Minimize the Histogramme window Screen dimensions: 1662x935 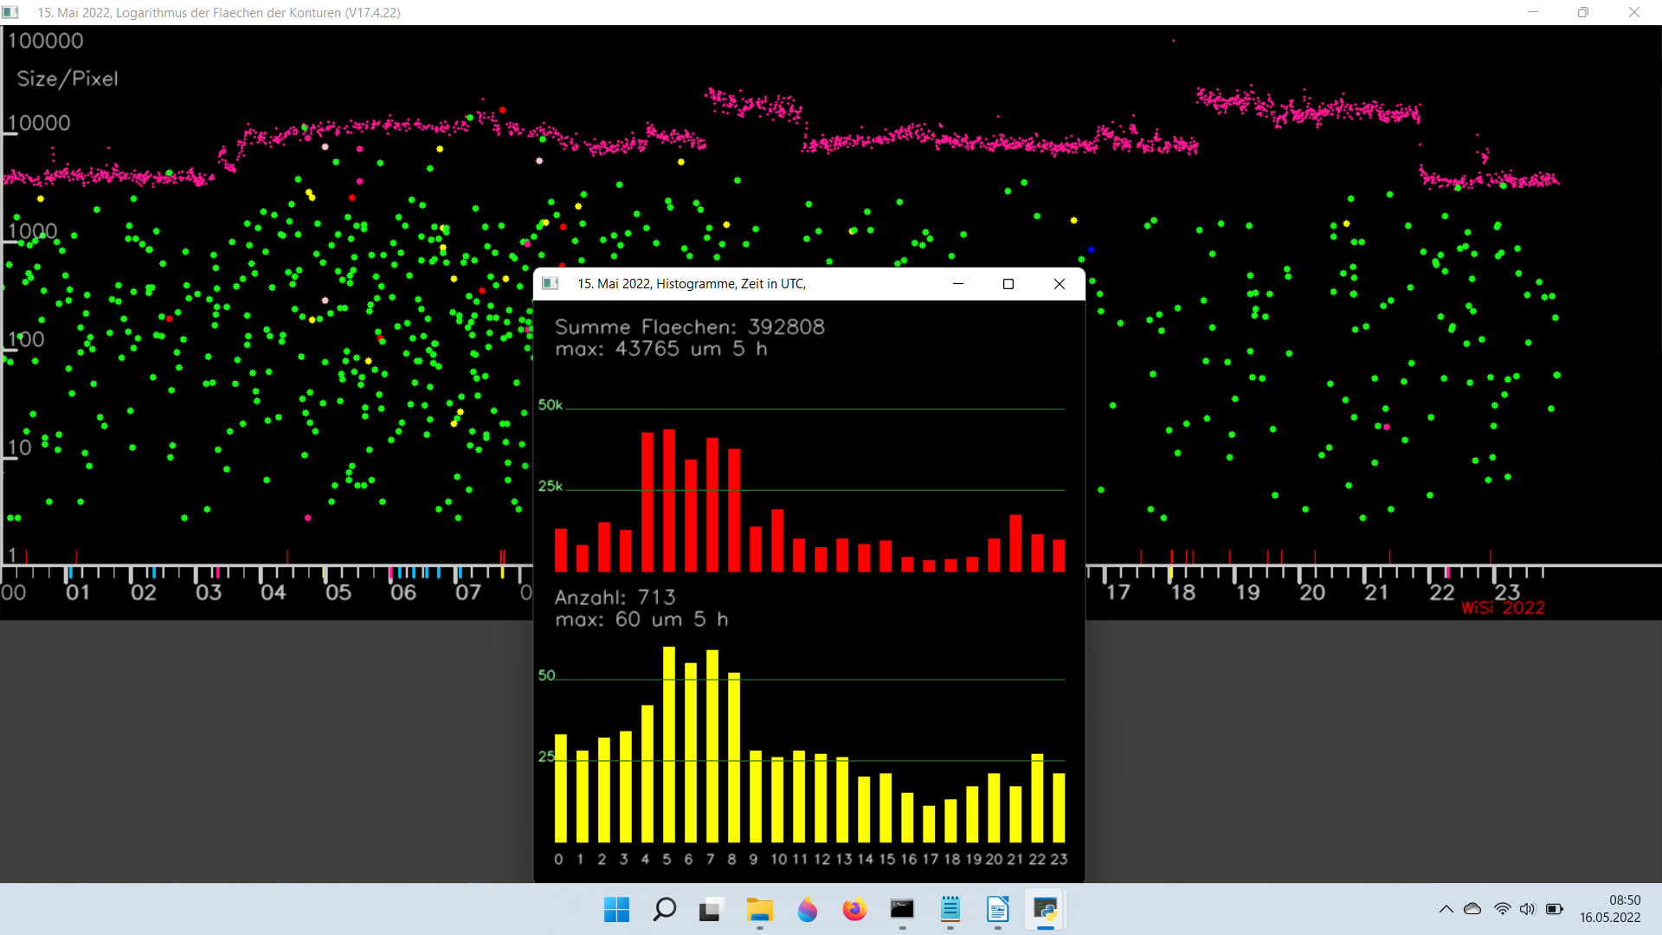click(x=958, y=284)
